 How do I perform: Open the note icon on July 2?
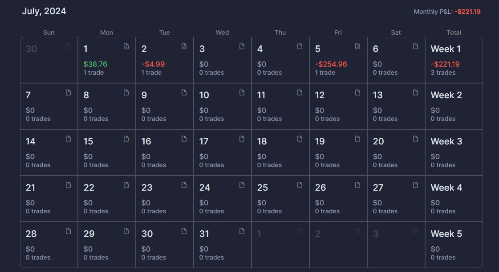click(184, 46)
